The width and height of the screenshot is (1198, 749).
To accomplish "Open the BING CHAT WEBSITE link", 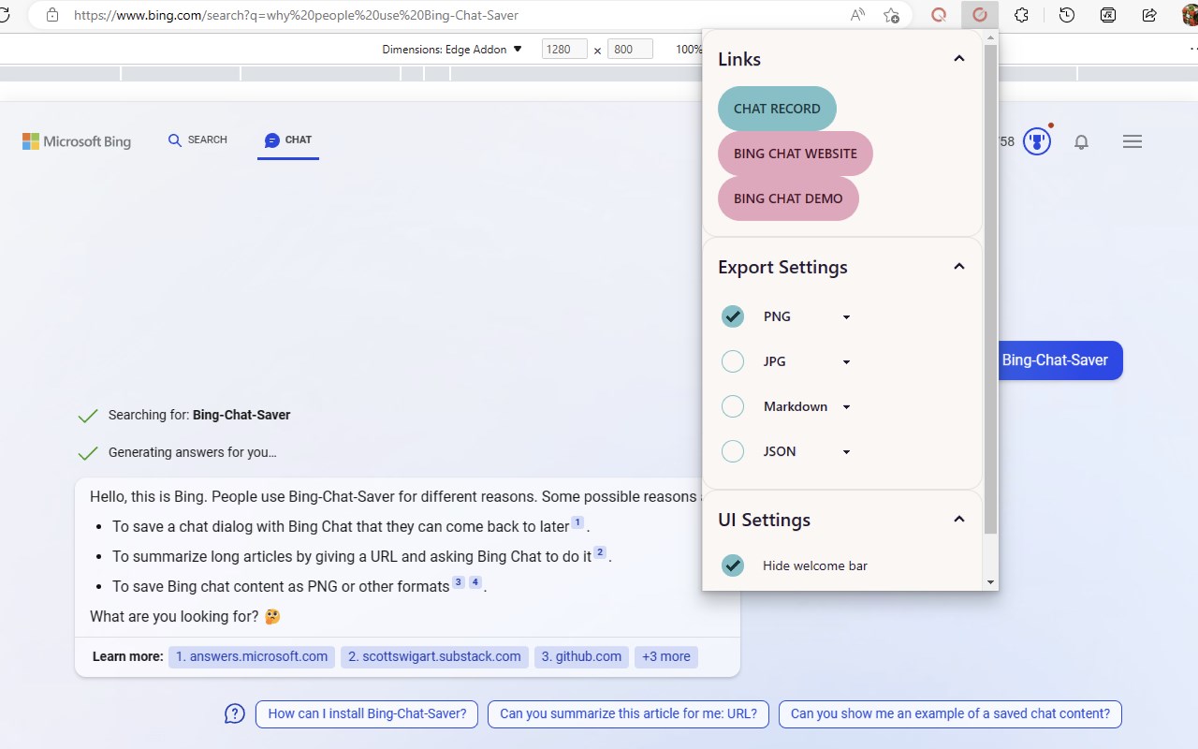I will (796, 154).
